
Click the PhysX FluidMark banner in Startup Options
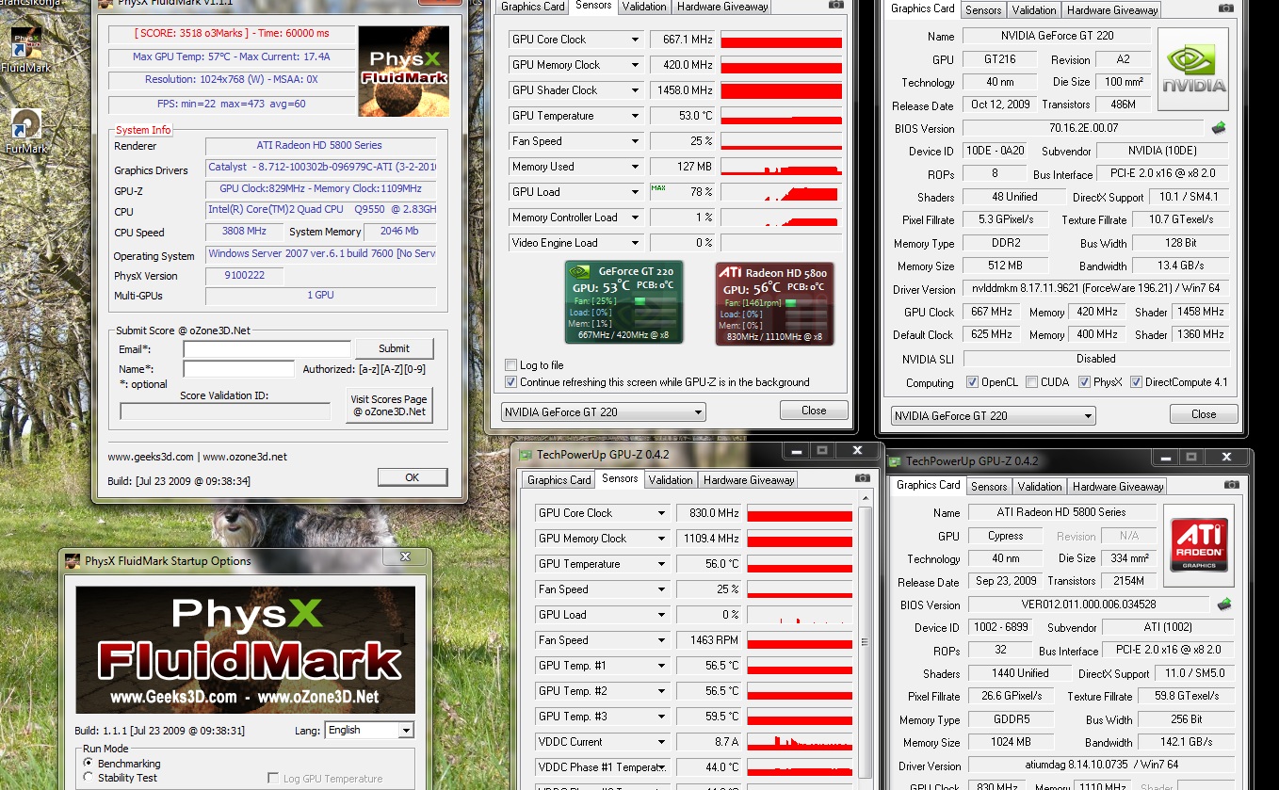click(246, 650)
